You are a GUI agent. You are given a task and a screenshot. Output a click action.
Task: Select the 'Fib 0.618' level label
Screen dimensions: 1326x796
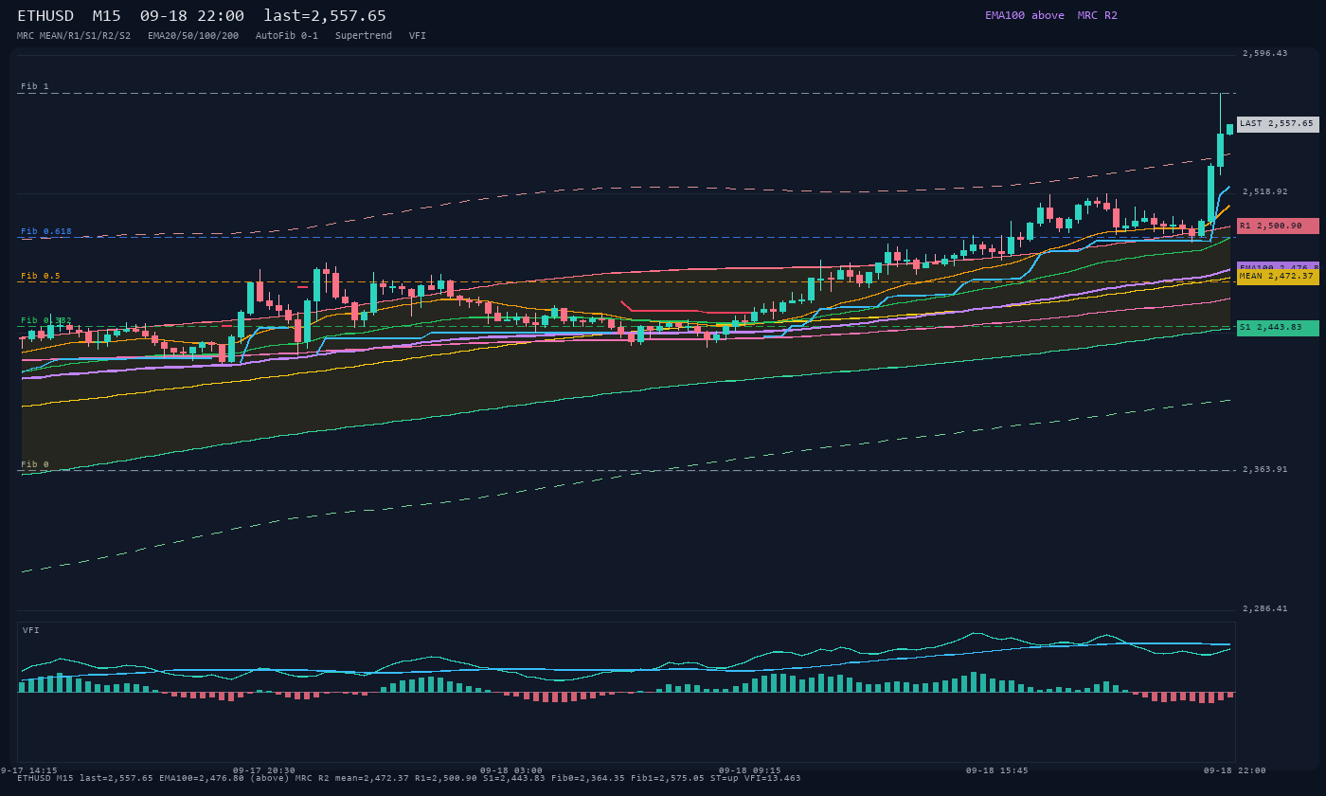pos(46,231)
